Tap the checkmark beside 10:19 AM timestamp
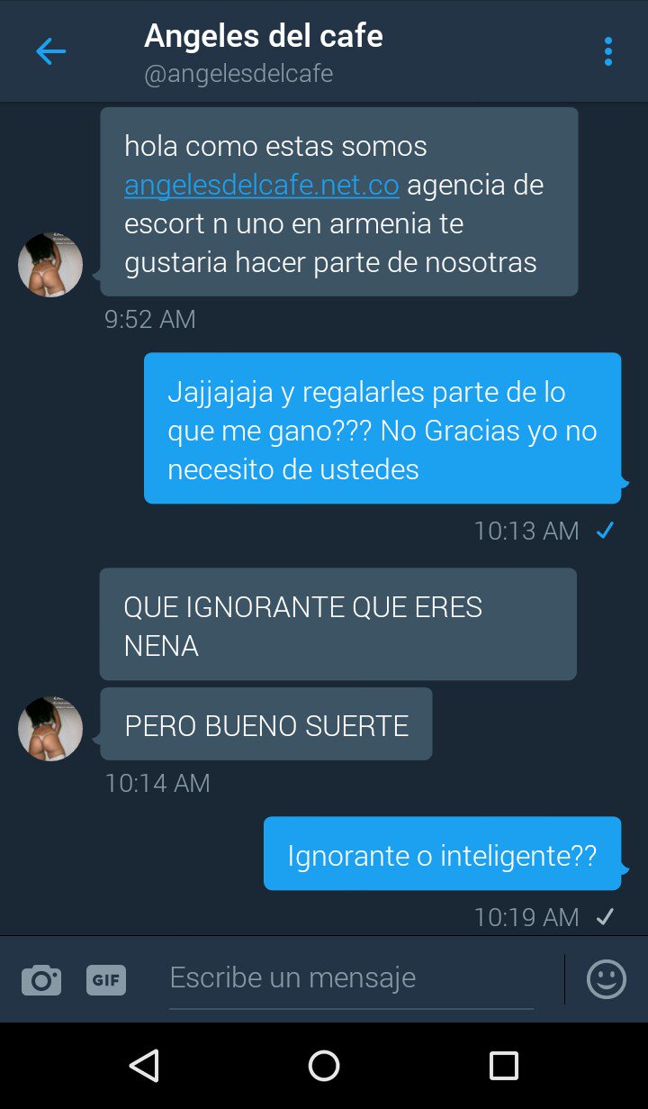 [606, 917]
